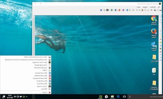Click the Undo arrow in the toolbar
Viewport: 163px width, 99px height.
tap(139, 10)
